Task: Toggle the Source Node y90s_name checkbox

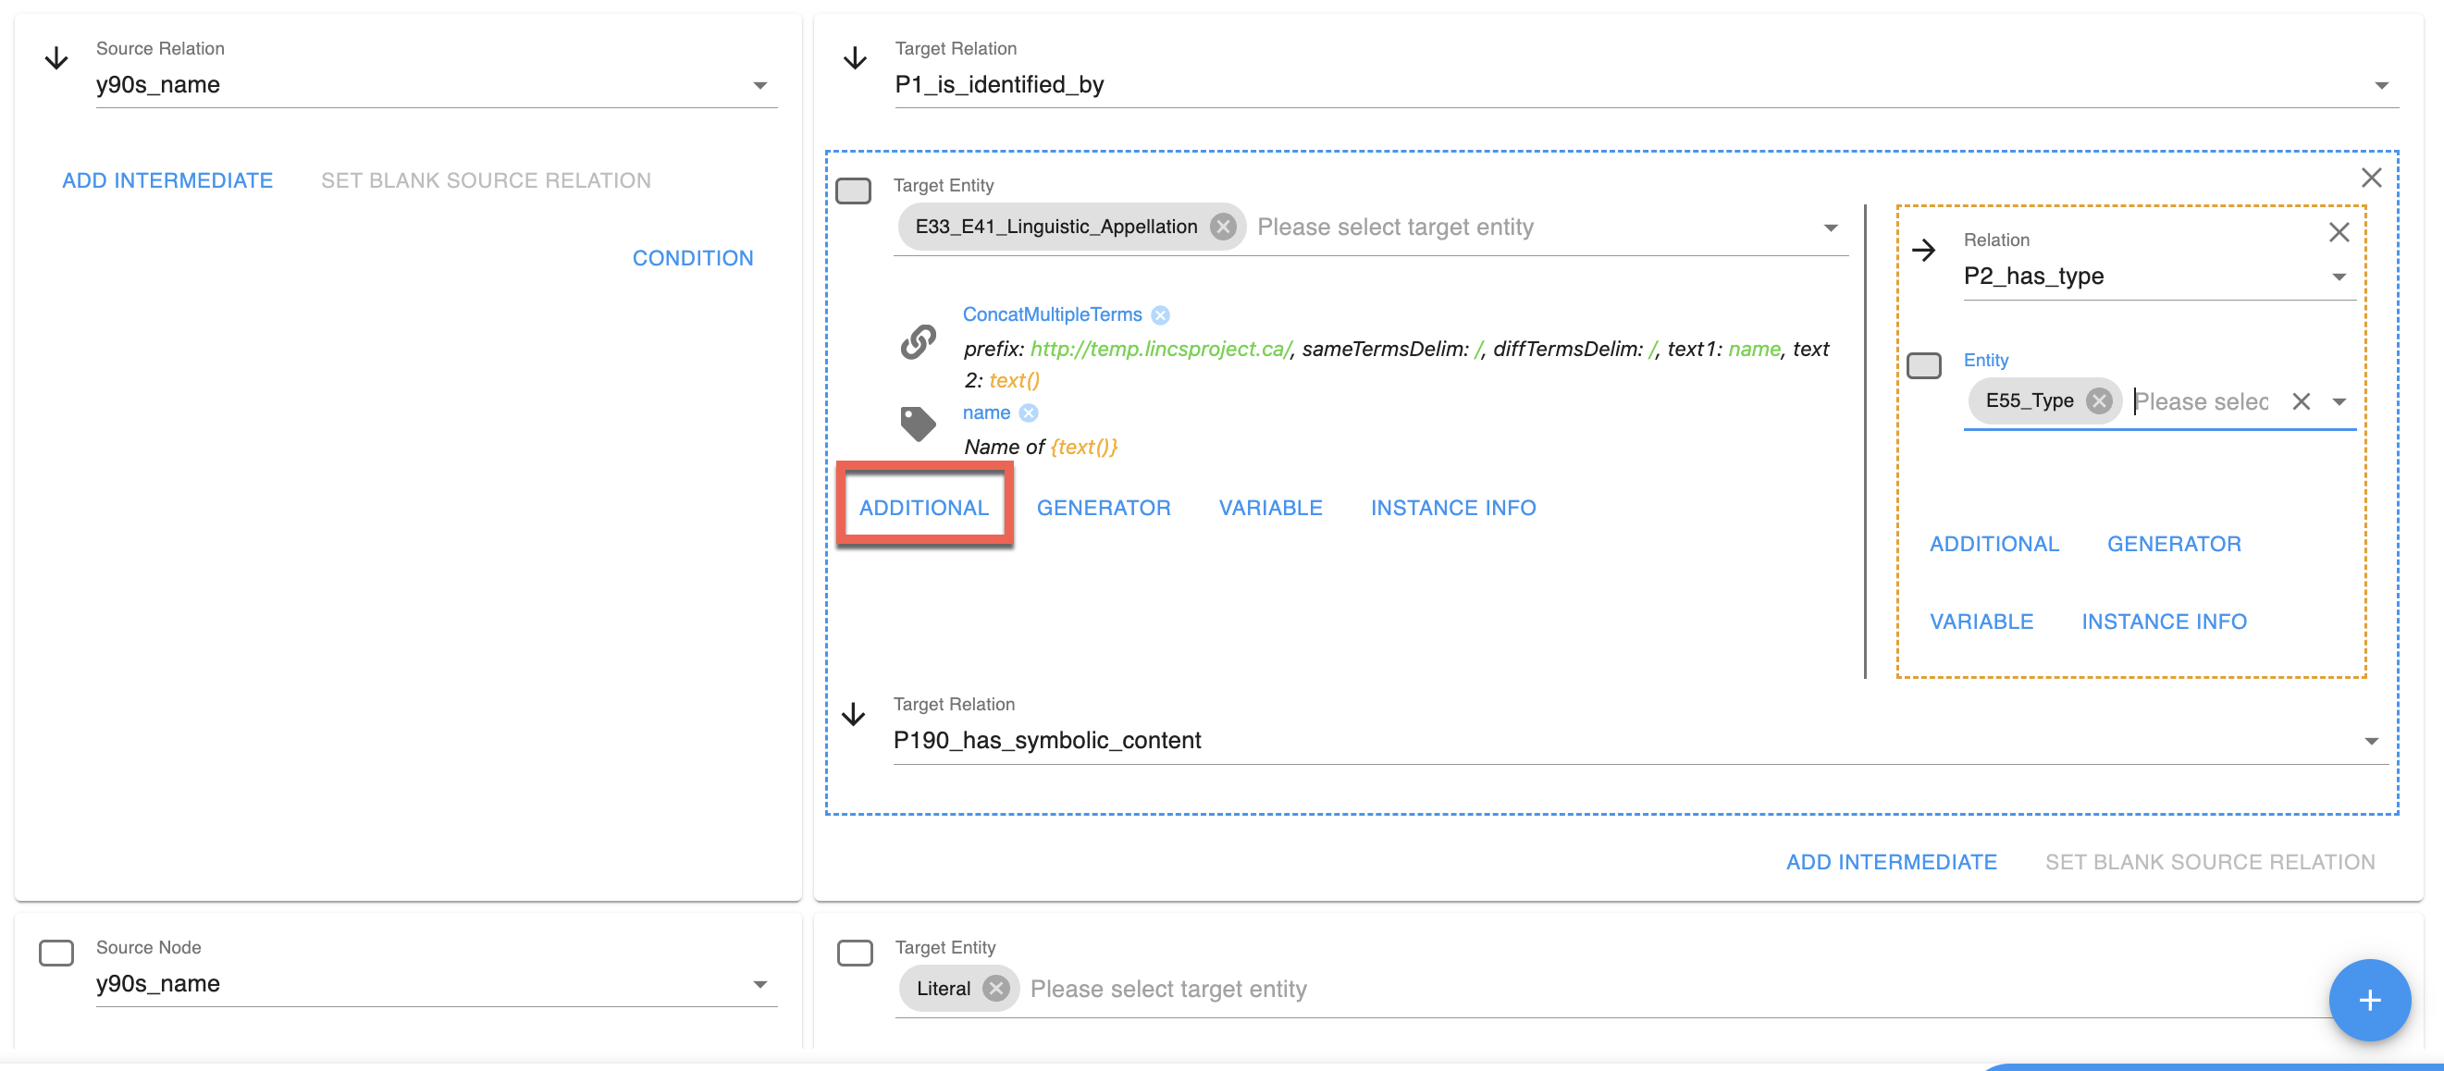Action: (56, 953)
